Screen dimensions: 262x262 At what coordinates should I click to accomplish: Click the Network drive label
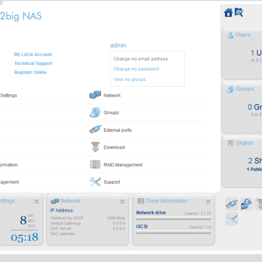tap(151, 213)
